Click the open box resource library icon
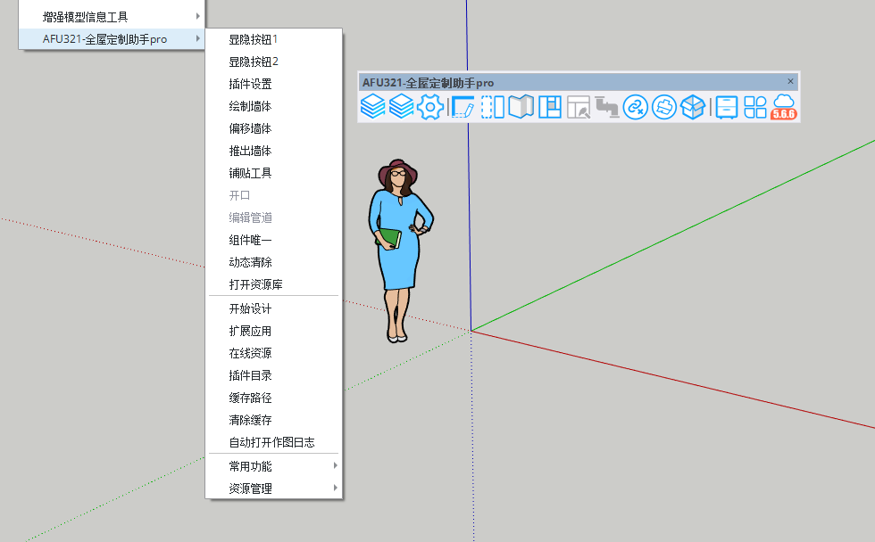The width and height of the screenshot is (875, 542). click(x=693, y=107)
